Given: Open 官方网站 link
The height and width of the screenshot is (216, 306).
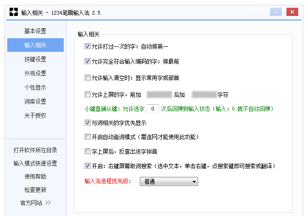Looking at the screenshot, I should click(35, 202).
